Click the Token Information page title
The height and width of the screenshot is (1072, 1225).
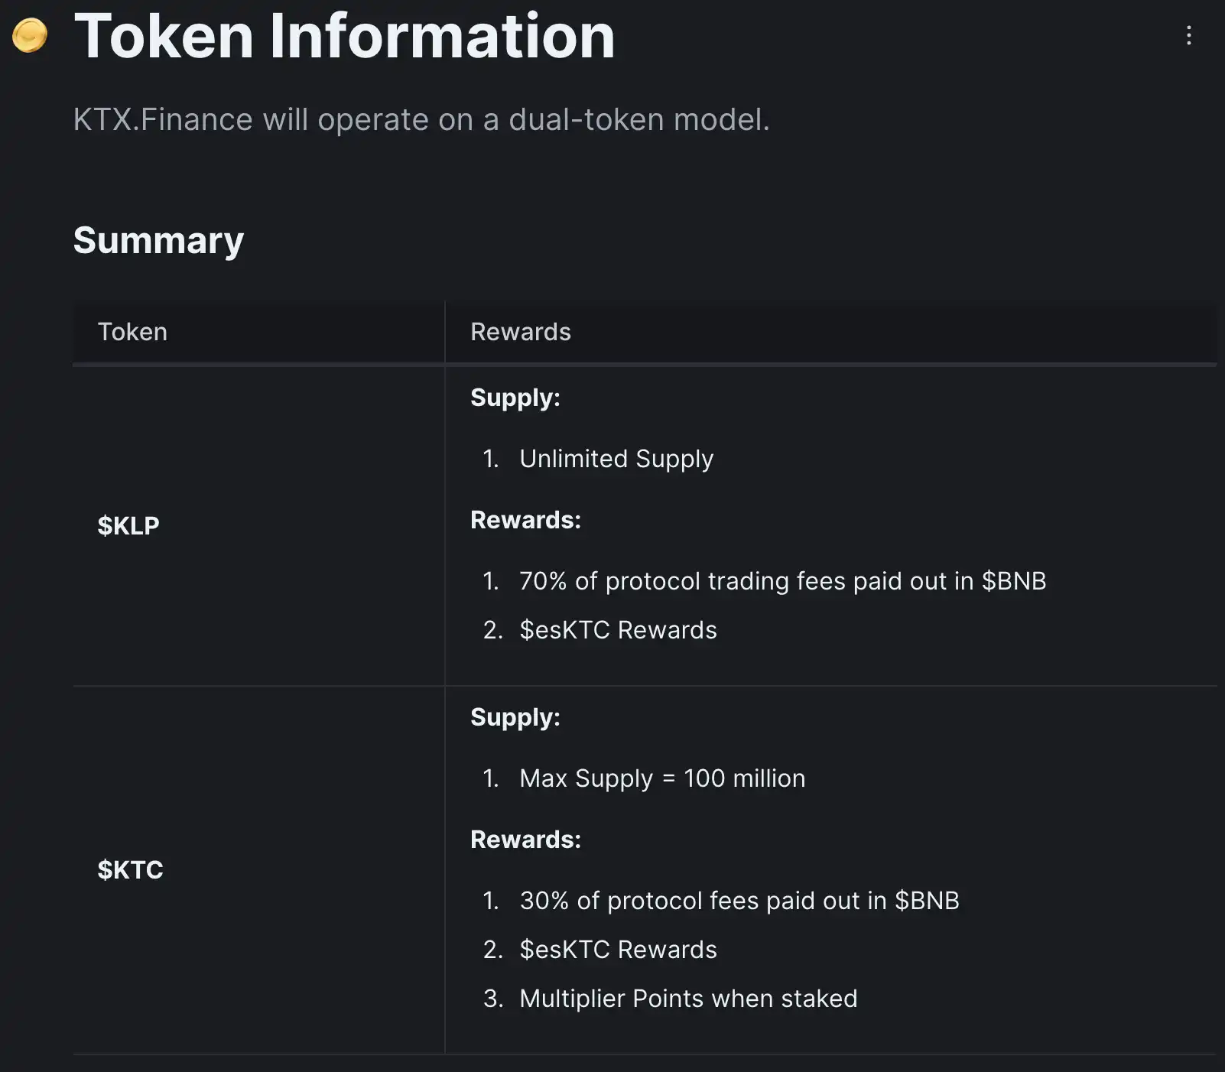pos(344,36)
